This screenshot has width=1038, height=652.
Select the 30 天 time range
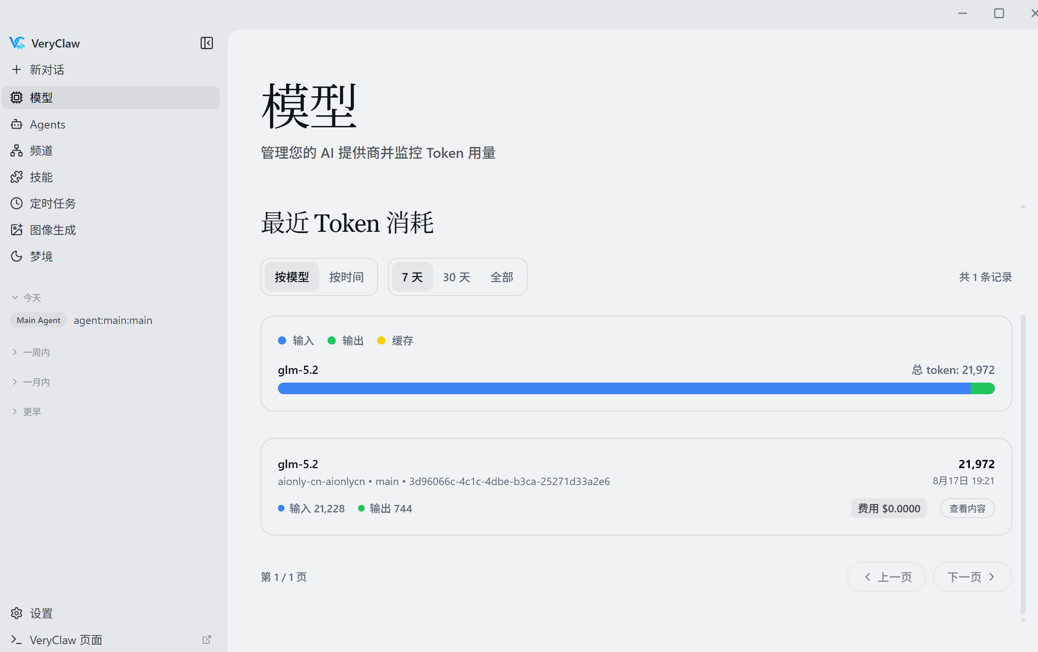pyautogui.click(x=457, y=277)
